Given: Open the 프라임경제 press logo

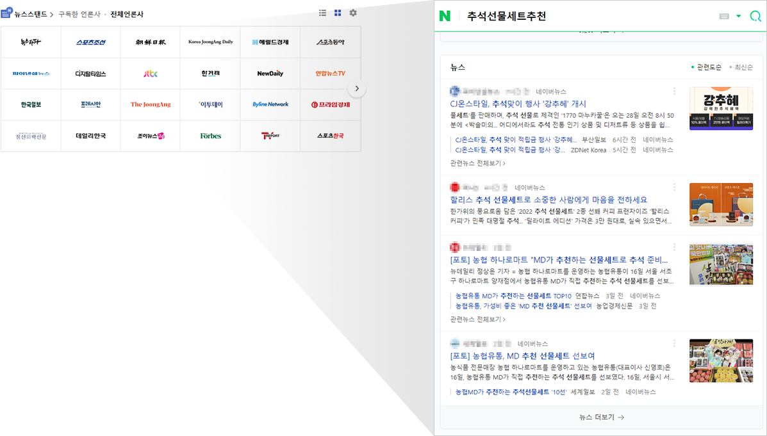Looking at the screenshot, I should [x=331, y=104].
